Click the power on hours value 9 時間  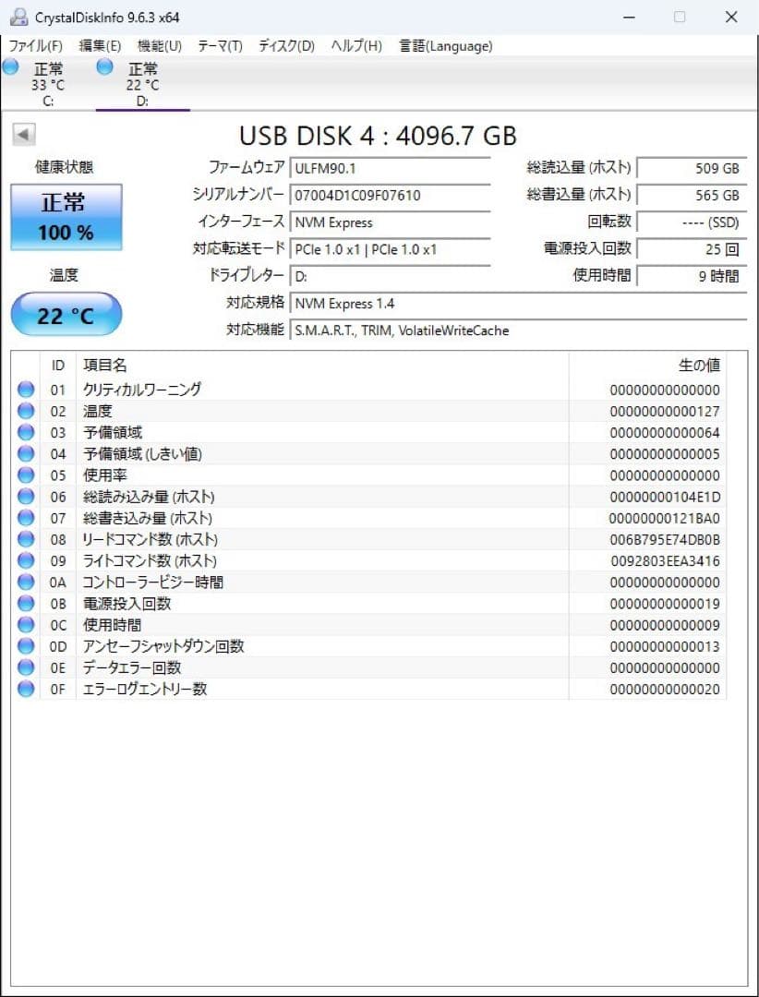691,277
